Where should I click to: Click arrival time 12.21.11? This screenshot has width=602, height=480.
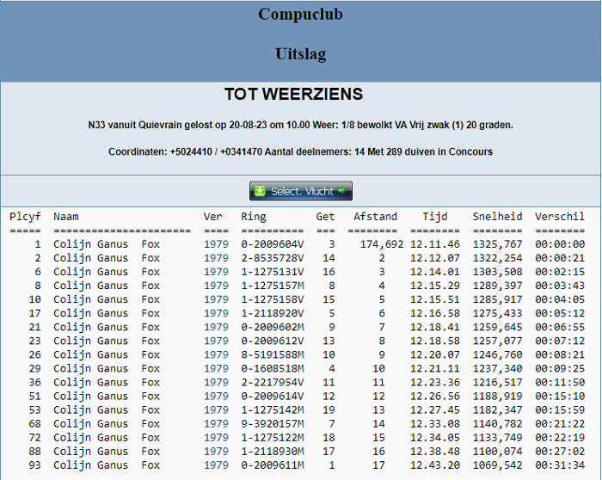pos(435,369)
